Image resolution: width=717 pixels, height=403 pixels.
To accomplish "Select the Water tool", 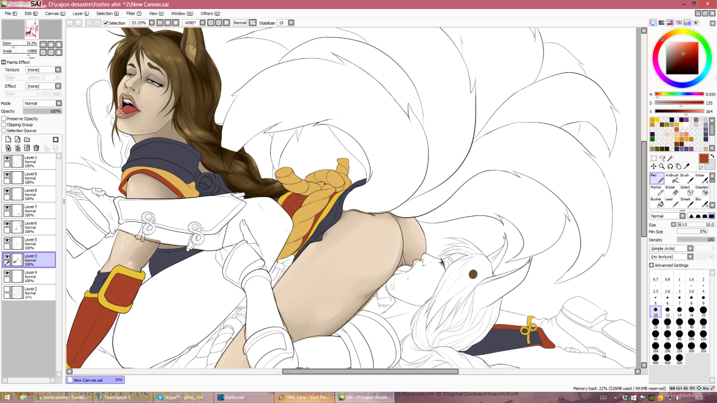I will pos(701,179).
